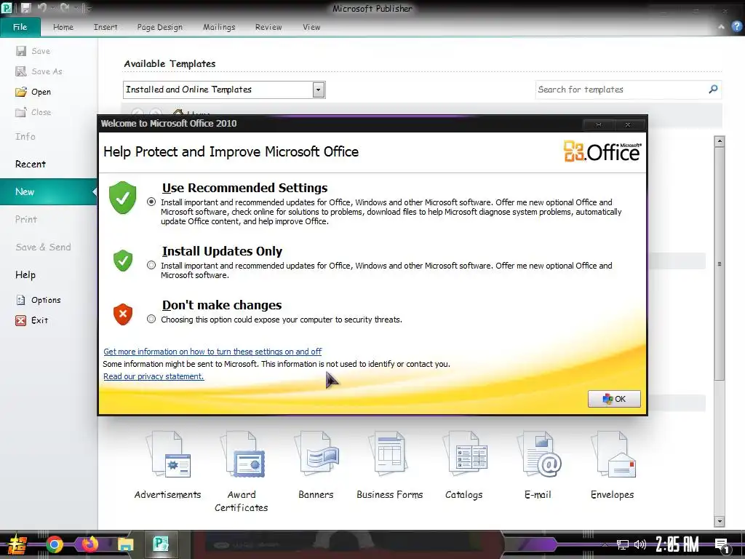Click the Search for templates field

621,90
